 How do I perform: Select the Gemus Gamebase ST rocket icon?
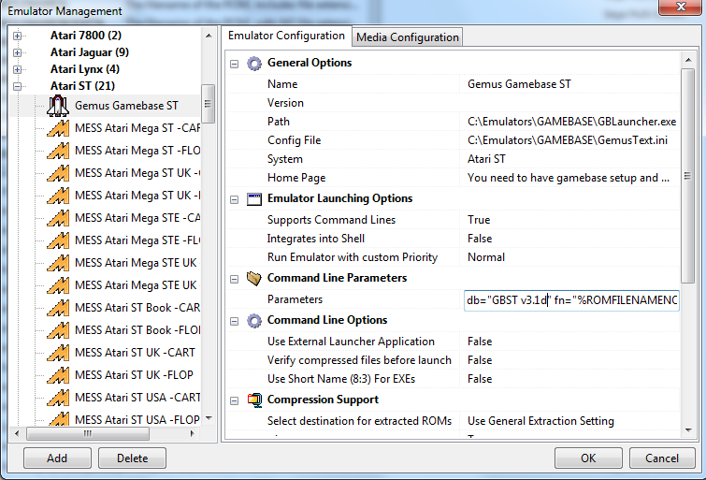pyautogui.click(x=58, y=106)
